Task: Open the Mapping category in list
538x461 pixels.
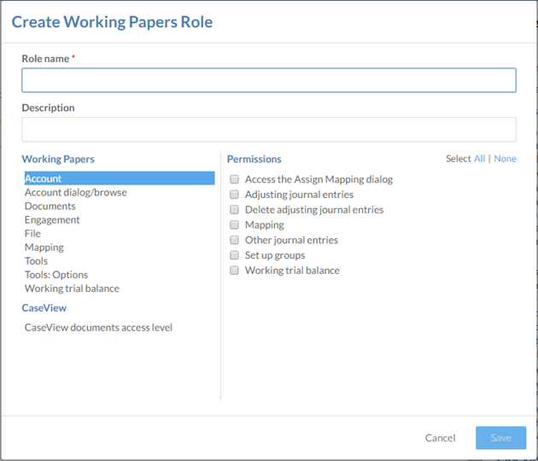Action: pyautogui.click(x=44, y=247)
